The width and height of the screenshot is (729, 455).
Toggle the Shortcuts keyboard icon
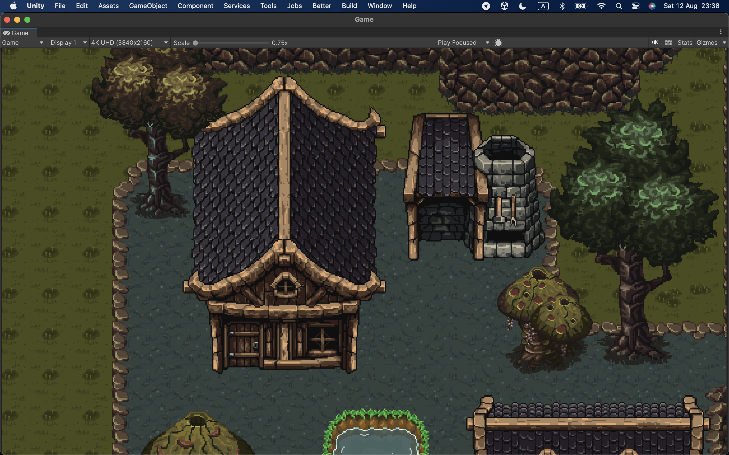pos(668,42)
